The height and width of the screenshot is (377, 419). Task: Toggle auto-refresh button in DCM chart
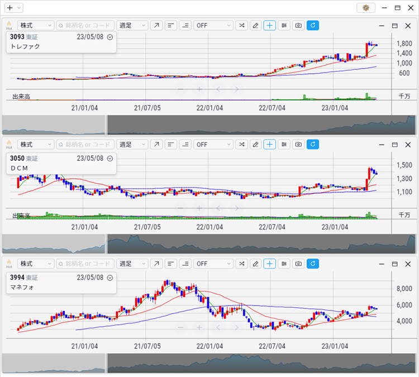coord(313,145)
